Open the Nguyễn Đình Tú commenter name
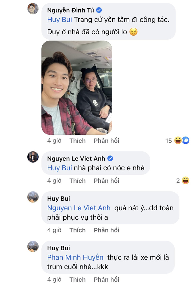Viewport: 195px width, 285px height. click(70, 10)
